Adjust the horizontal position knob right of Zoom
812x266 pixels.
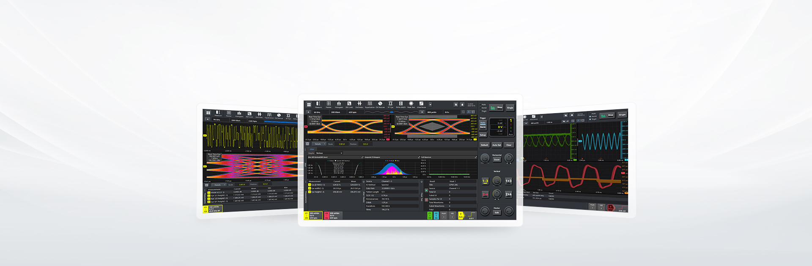[509, 158]
